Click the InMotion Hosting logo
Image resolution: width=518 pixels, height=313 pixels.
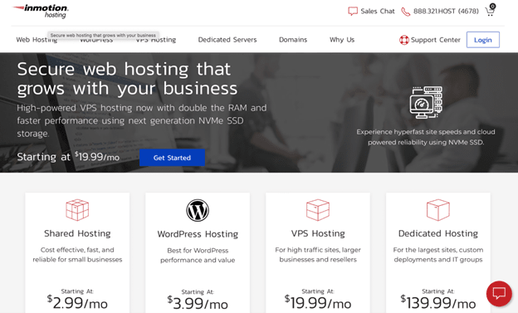pyautogui.click(x=41, y=11)
